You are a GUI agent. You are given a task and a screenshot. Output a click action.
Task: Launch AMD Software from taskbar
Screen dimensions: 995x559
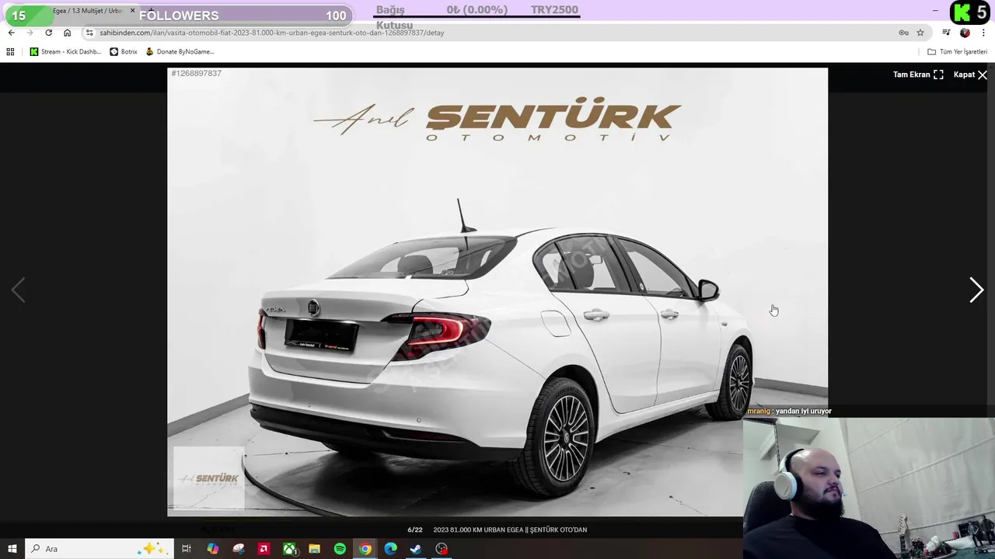pyautogui.click(x=264, y=549)
